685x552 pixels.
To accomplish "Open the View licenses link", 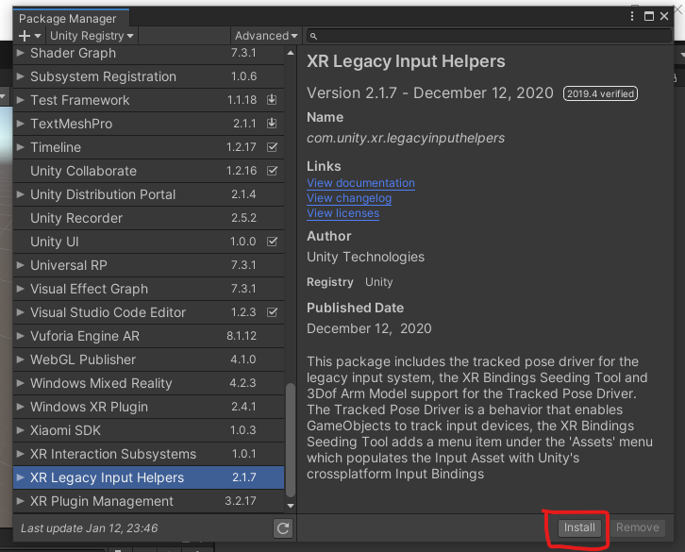I will click(x=342, y=213).
